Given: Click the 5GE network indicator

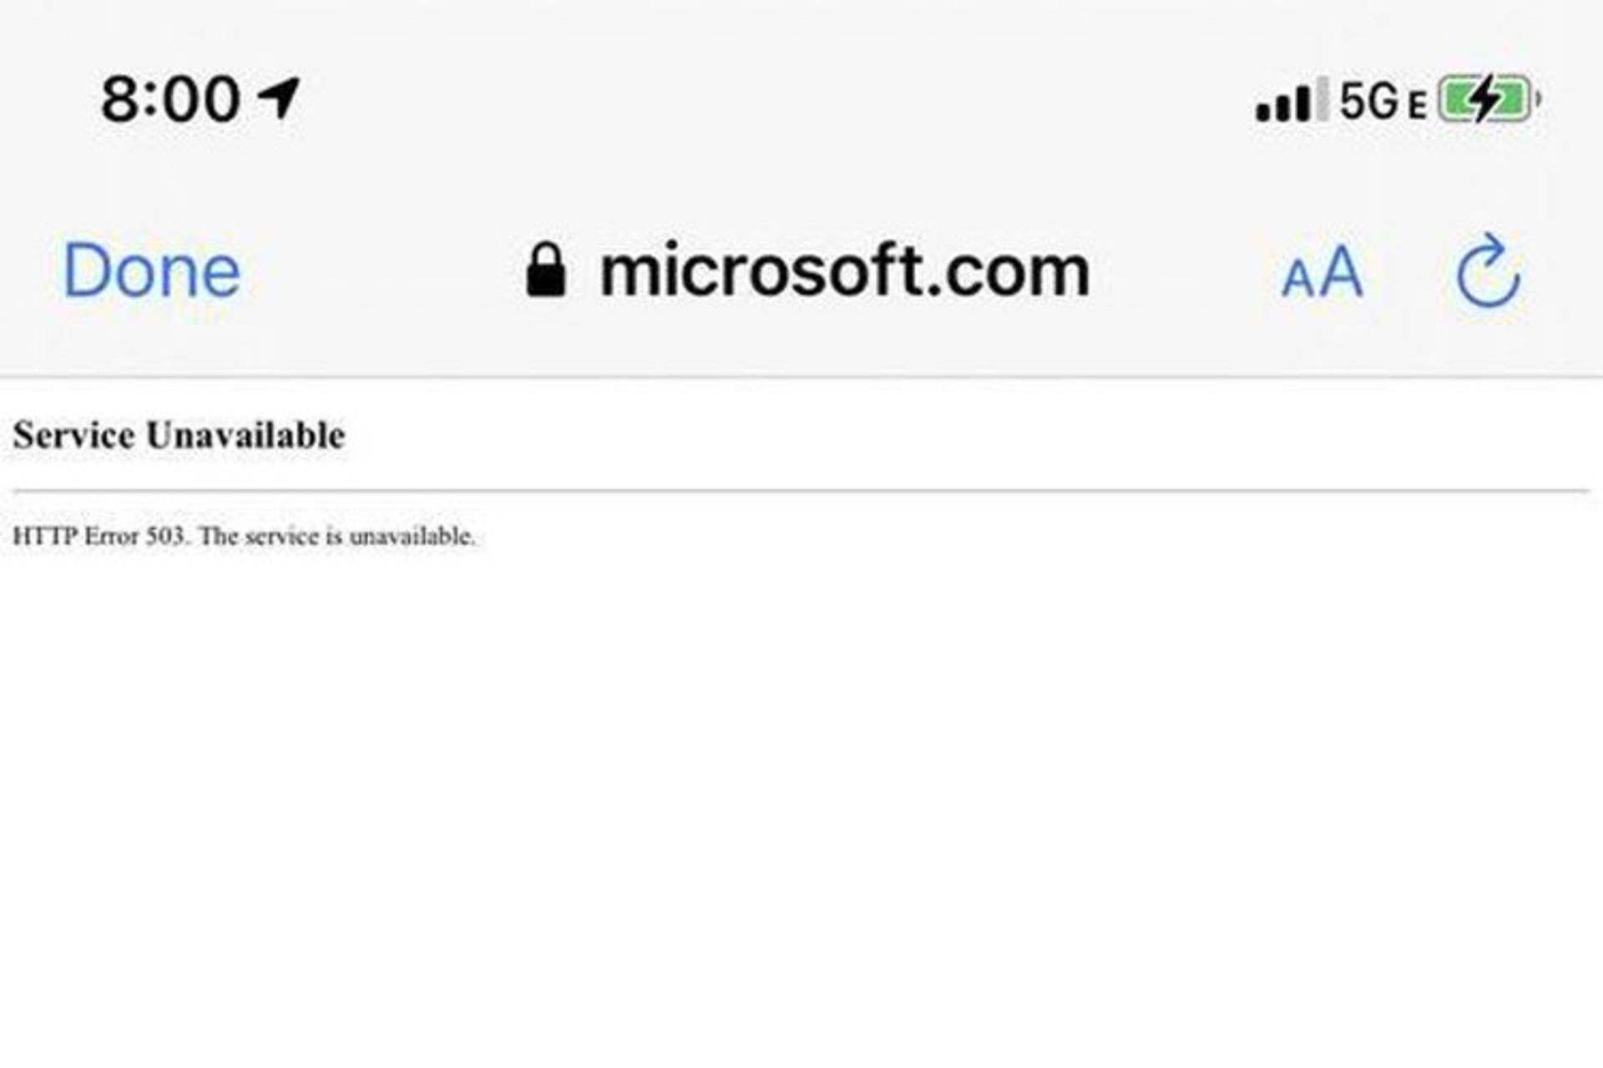Looking at the screenshot, I should (1382, 101).
